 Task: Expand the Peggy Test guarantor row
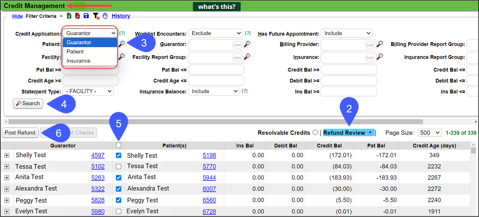click(7, 200)
